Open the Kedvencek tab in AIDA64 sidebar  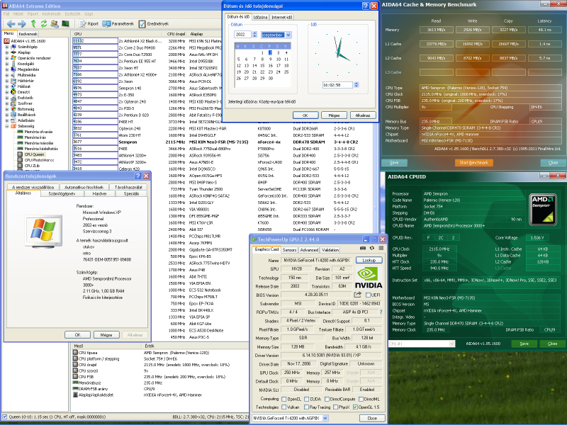tap(28, 34)
